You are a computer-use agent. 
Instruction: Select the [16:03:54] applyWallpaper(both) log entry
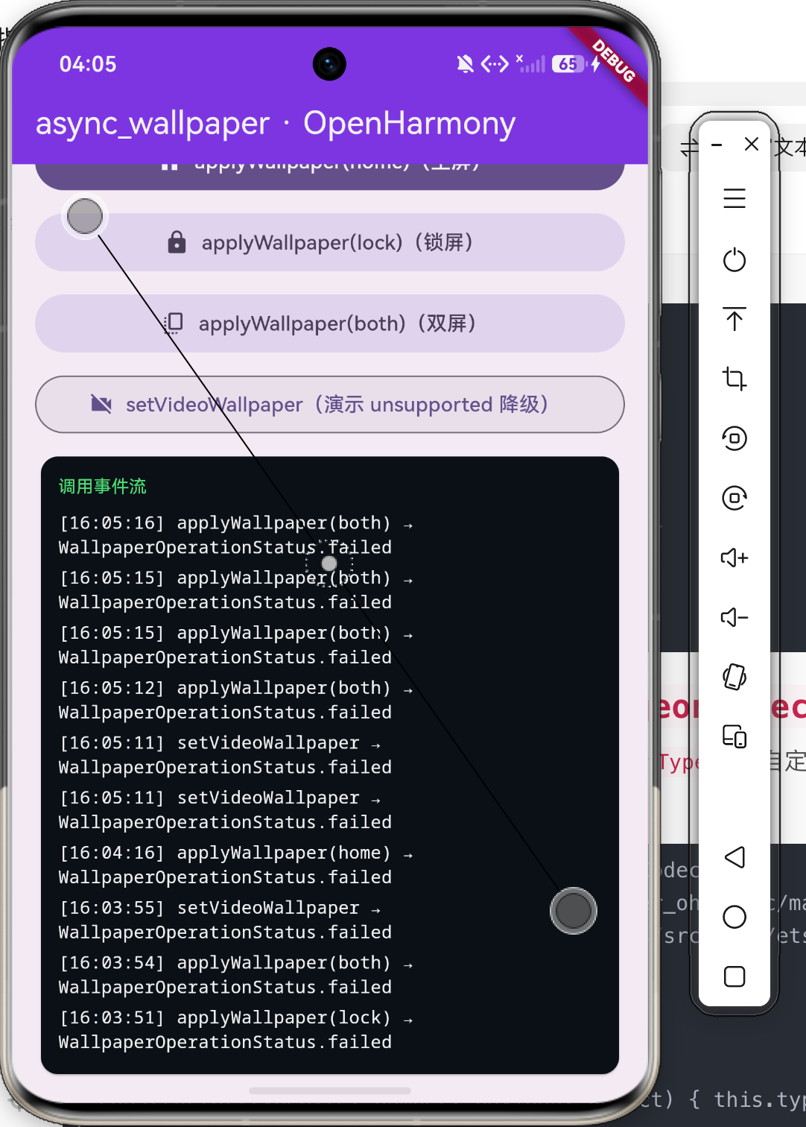tap(235, 975)
